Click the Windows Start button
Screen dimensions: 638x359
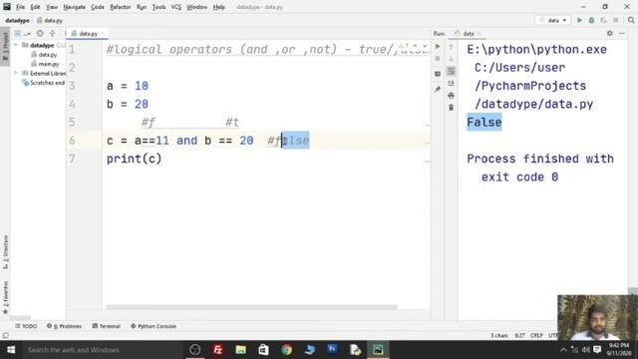(11, 350)
